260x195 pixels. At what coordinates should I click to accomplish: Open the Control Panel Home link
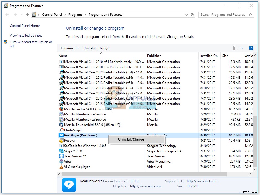pos(25,26)
